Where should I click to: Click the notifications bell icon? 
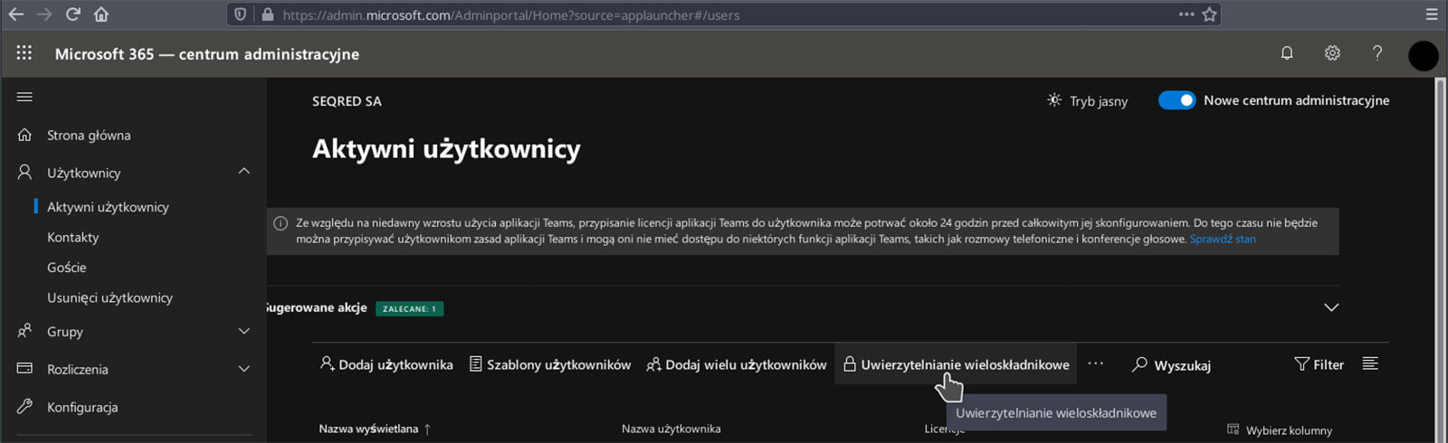[1287, 53]
